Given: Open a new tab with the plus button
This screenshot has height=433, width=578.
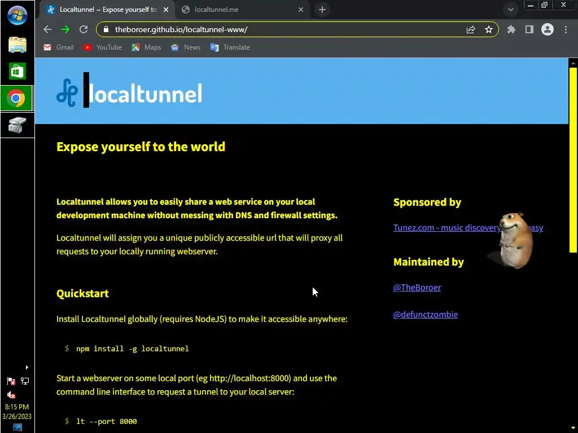Looking at the screenshot, I should [x=322, y=10].
